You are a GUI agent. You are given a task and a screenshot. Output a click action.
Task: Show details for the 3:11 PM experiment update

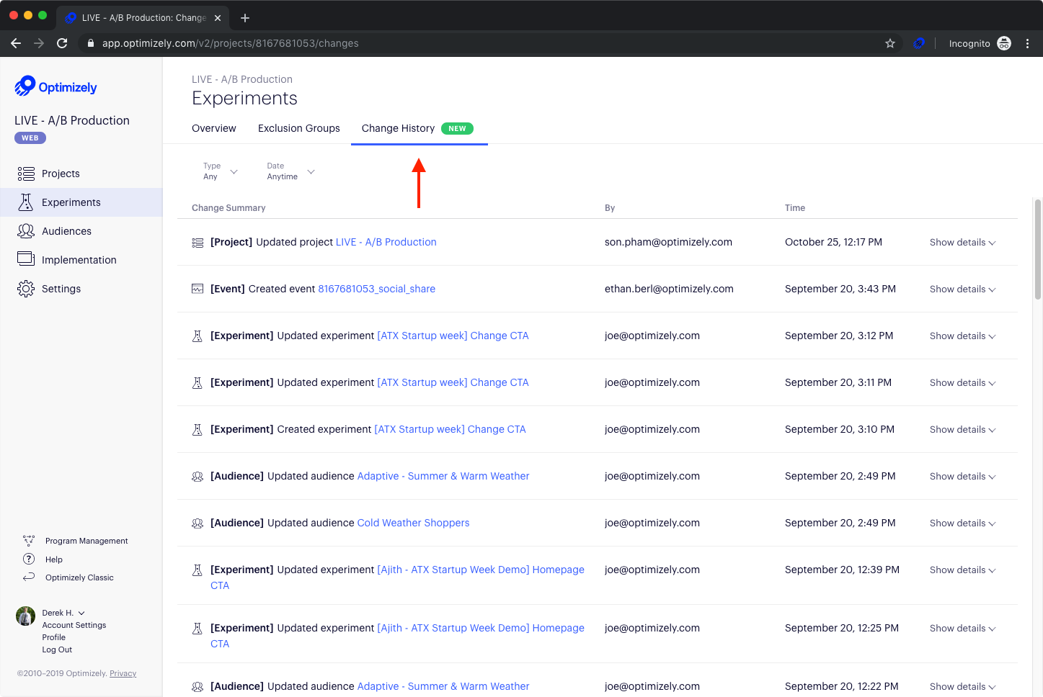coord(962,383)
